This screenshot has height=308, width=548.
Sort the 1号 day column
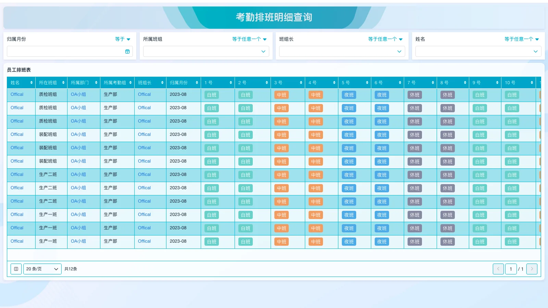pos(230,82)
